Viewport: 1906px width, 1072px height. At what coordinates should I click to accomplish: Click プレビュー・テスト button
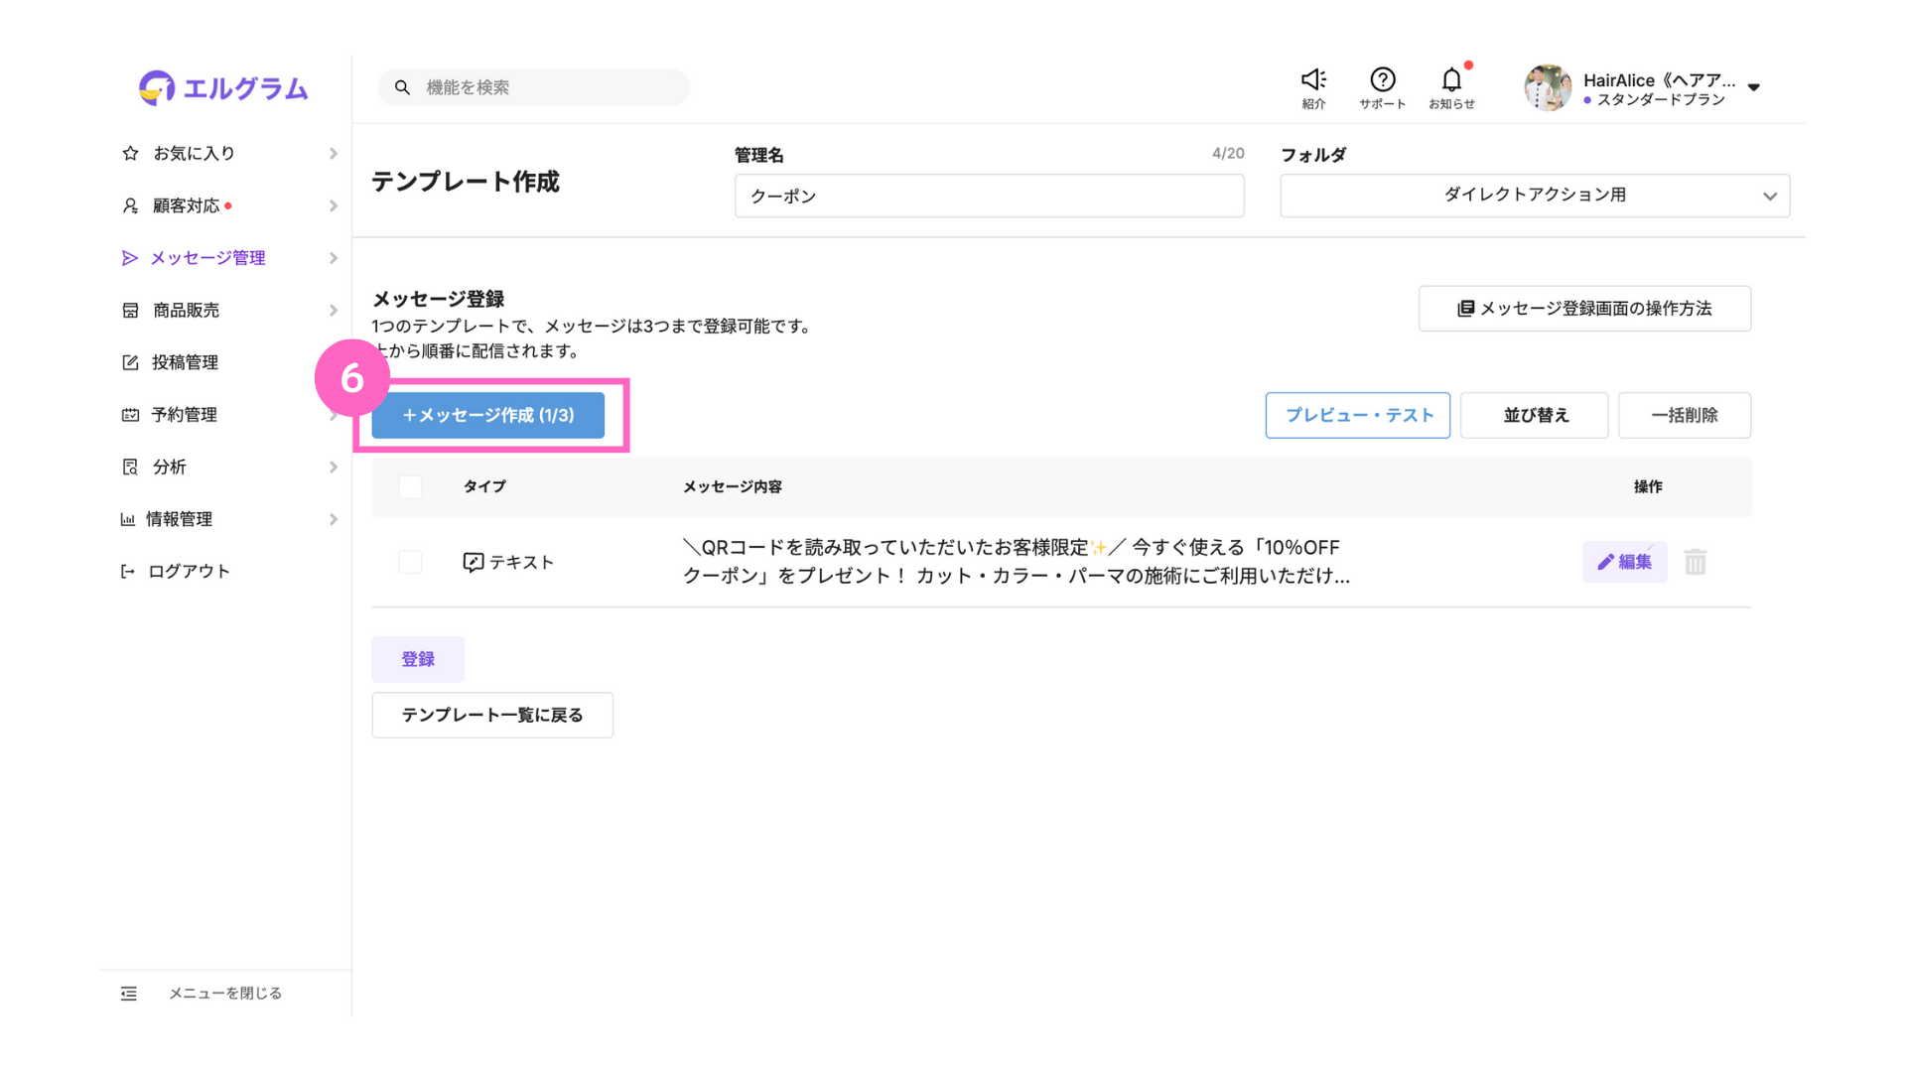click(1358, 415)
